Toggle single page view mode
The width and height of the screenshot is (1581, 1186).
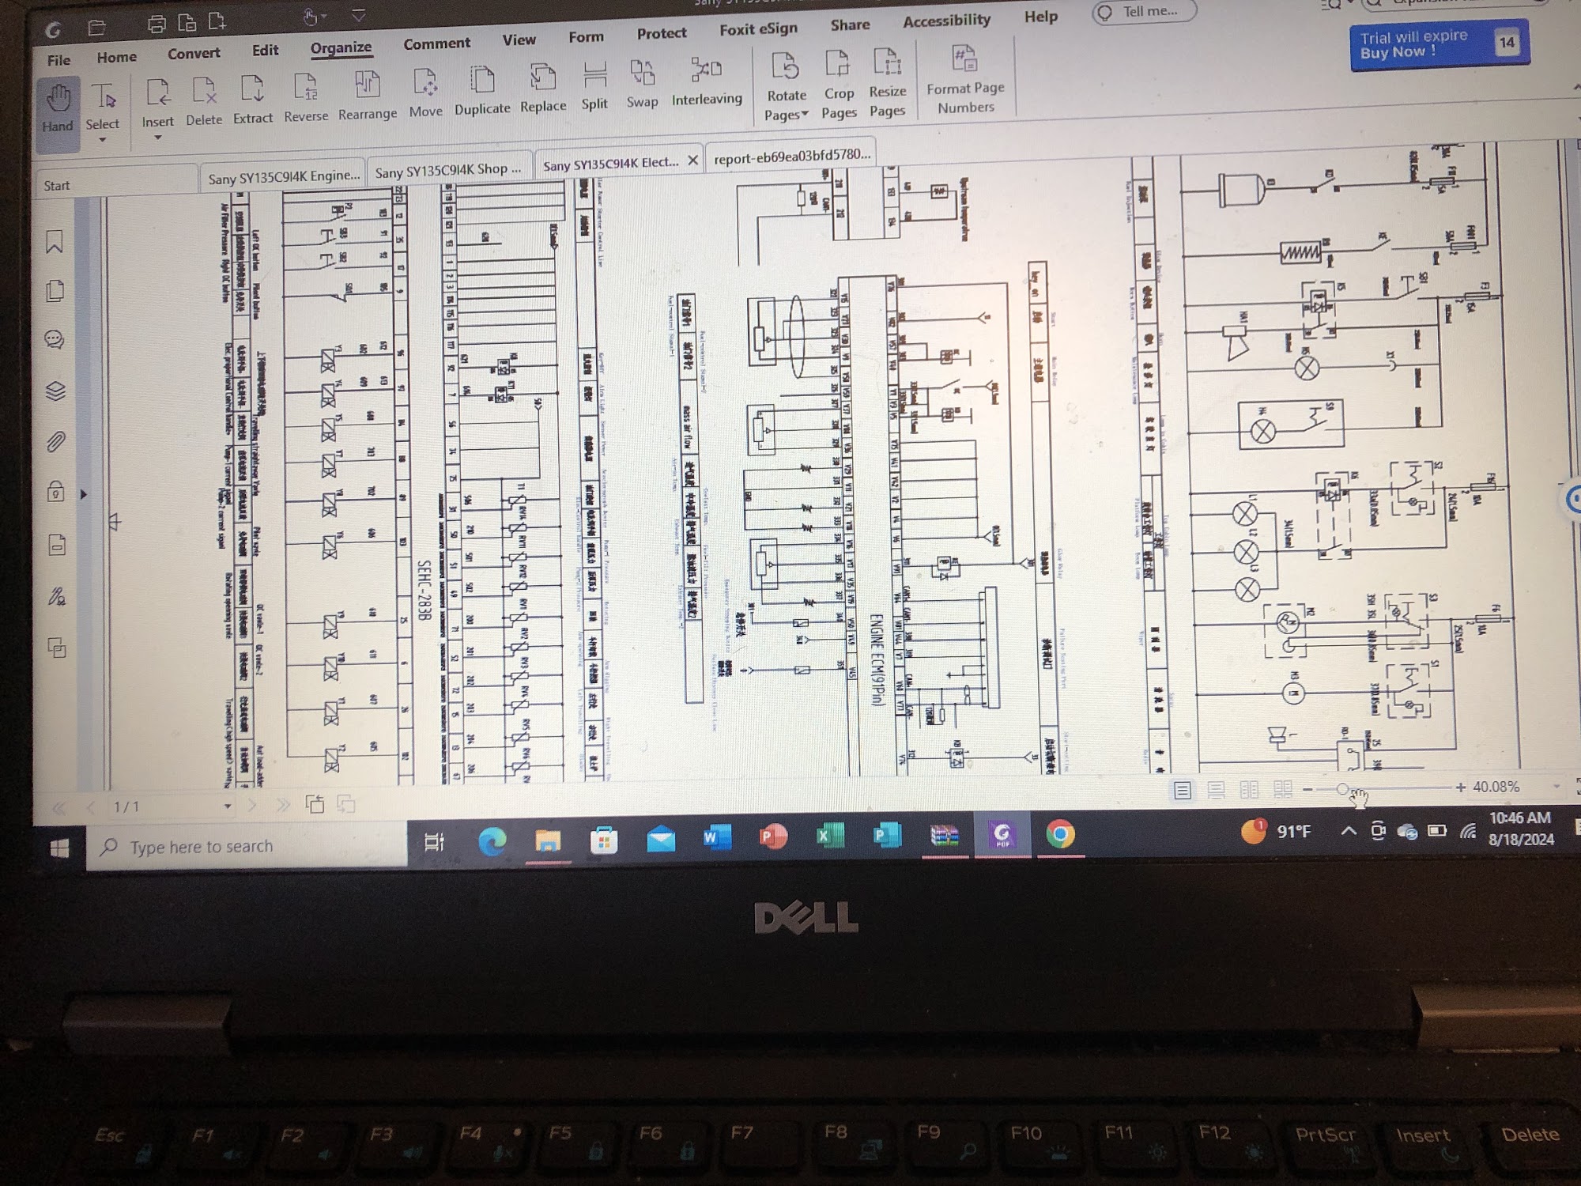tap(1183, 790)
